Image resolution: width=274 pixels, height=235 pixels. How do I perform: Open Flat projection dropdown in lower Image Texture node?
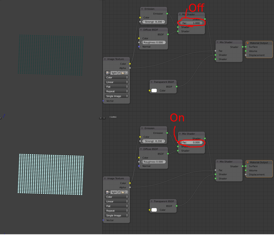117,206
